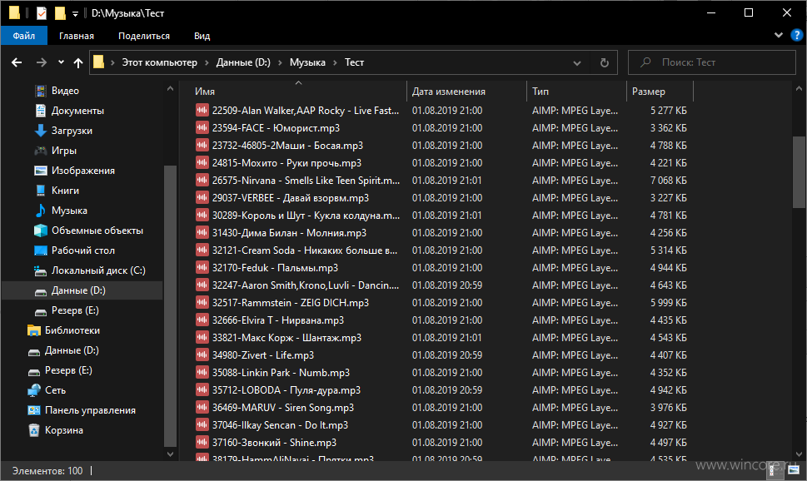Image resolution: width=807 pixels, height=481 pixels.
Task: Select Игры in the navigation pane
Action: tap(56, 151)
